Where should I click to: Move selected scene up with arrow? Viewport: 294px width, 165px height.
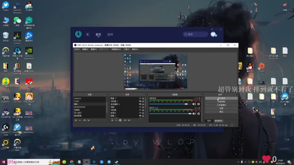pos(85,120)
